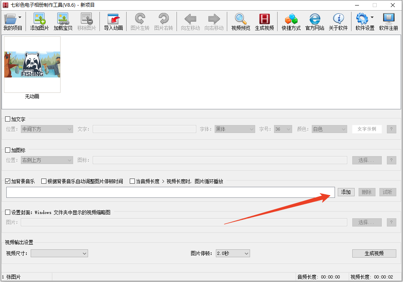Enable the 加图标 (Add Icon) checkbox
The height and width of the screenshot is (282, 403).
pyautogui.click(x=8, y=150)
